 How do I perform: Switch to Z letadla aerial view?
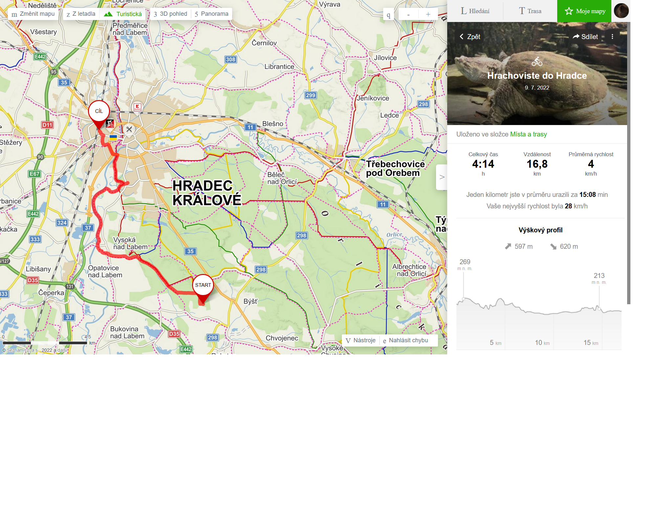point(81,14)
